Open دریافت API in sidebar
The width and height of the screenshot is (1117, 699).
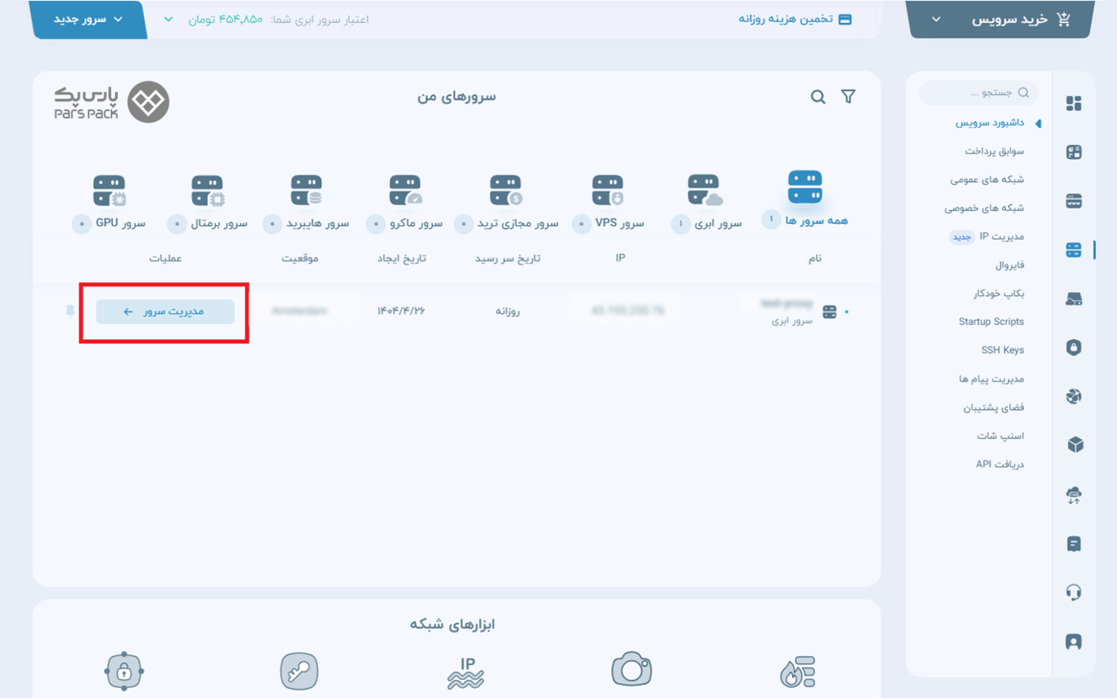click(1000, 464)
